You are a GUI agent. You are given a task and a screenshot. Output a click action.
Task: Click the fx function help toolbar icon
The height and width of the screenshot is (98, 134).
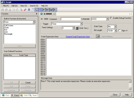click(x=44, y=10)
